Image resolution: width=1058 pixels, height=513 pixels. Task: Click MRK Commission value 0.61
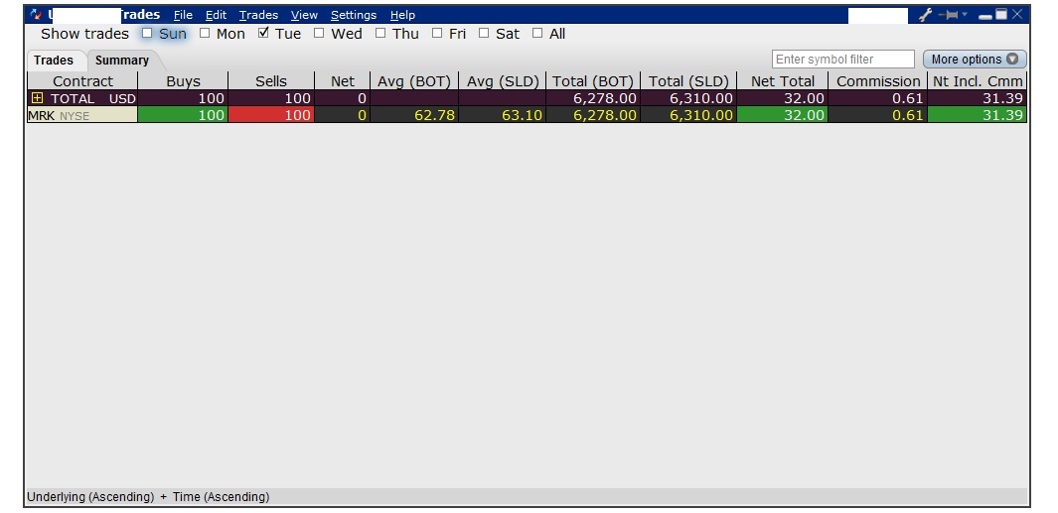tap(878, 115)
